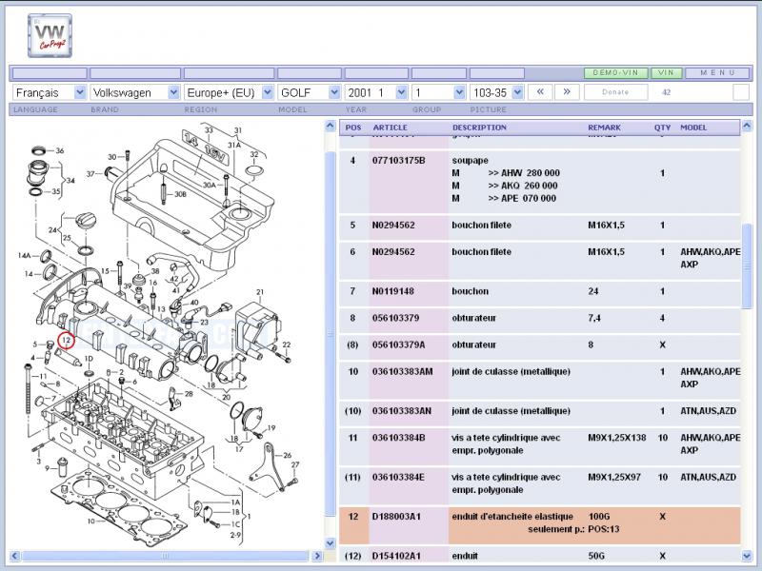This screenshot has width=762, height=571.
Task: Click the REMARK column header
Action: pyautogui.click(x=605, y=128)
